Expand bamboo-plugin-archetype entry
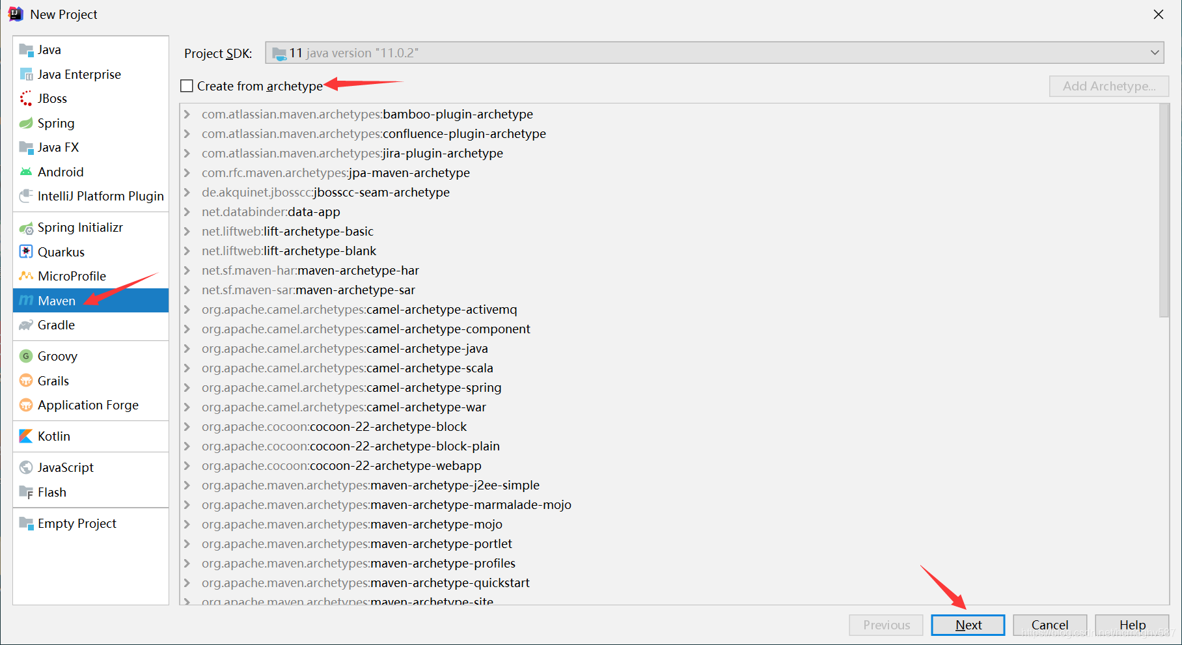Image resolution: width=1182 pixels, height=645 pixels. (187, 115)
